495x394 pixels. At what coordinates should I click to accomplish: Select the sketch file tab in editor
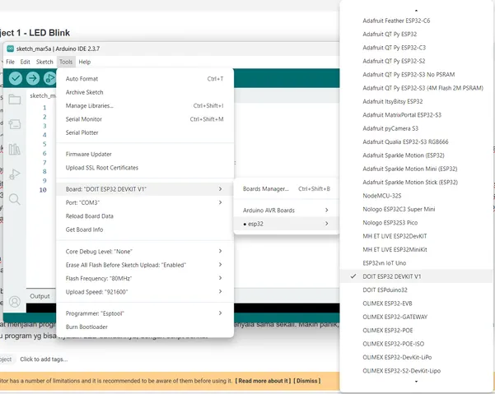click(x=43, y=95)
